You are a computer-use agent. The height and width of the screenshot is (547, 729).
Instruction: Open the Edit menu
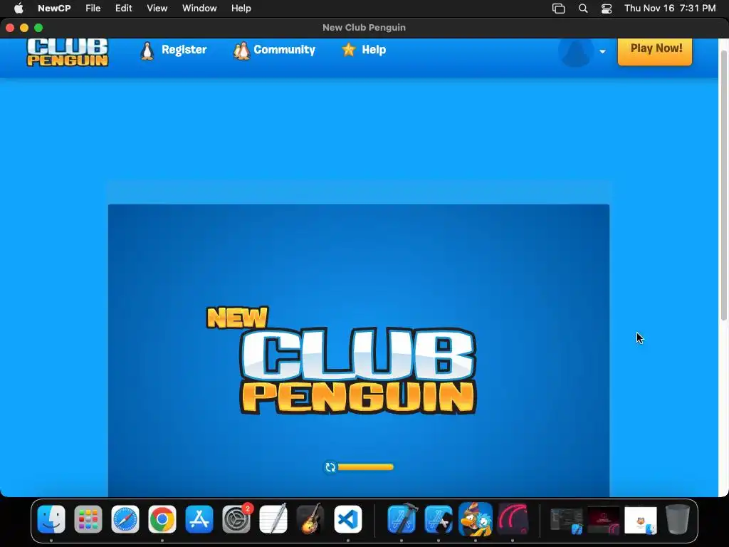pyautogui.click(x=124, y=9)
